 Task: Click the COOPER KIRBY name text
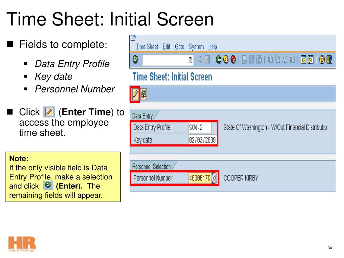pyautogui.click(x=241, y=178)
